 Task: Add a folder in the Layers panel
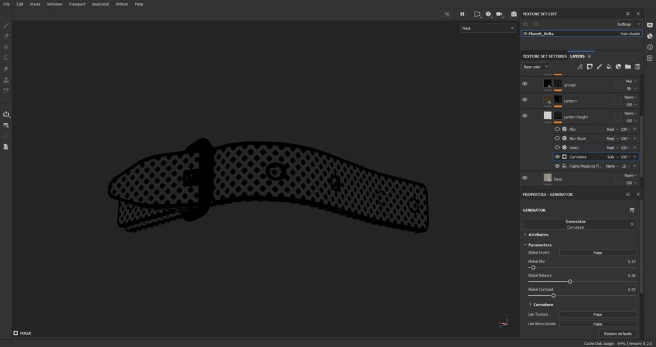628,67
